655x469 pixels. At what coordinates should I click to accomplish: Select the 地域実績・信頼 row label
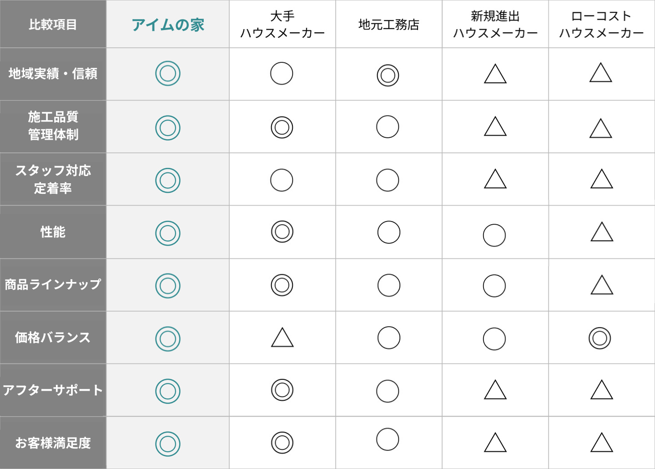(53, 74)
